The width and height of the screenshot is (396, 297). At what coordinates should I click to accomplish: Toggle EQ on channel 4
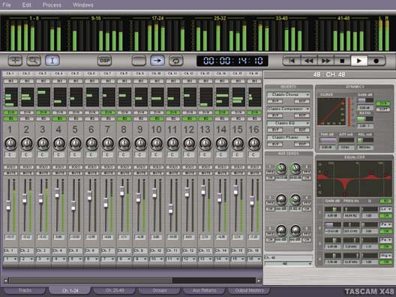point(59,118)
